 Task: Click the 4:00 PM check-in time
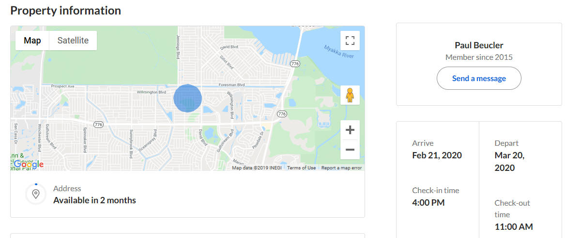pyautogui.click(x=428, y=203)
